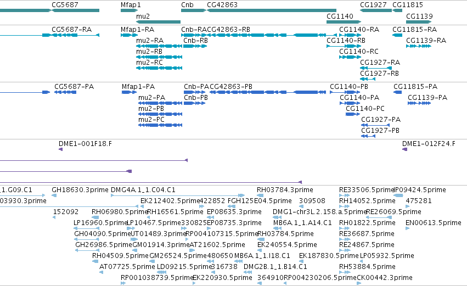The width and height of the screenshot is (467, 286).
Task: Click the CG11815 gene label
Action: (407, 5)
